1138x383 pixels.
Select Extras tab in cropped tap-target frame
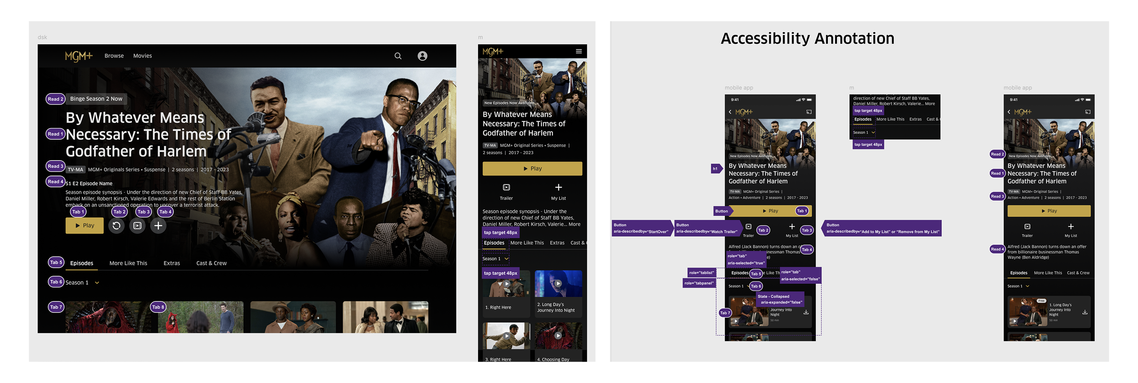coord(915,119)
